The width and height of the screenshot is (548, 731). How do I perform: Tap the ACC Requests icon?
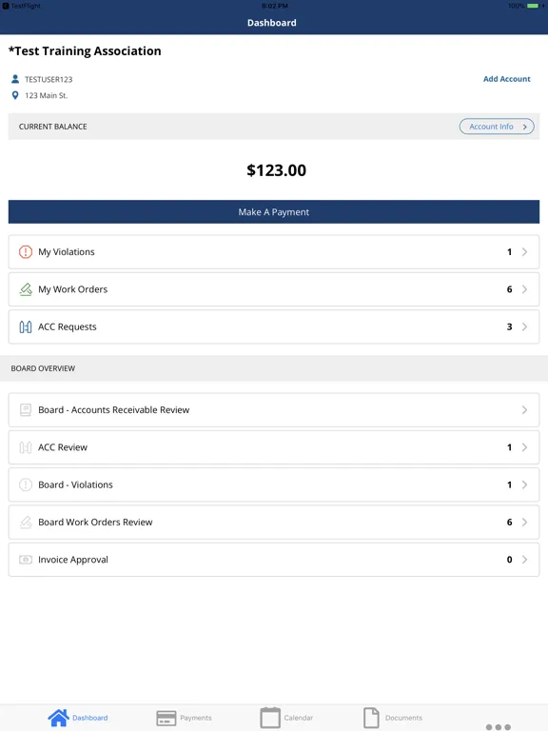click(x=26, y=326)
